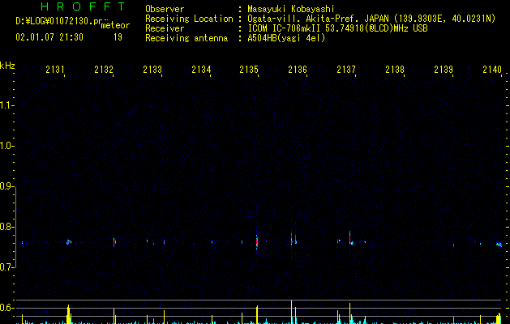Click the 2140 time axis marker
This screenshot has height=324, width=510.
[492, 69]
